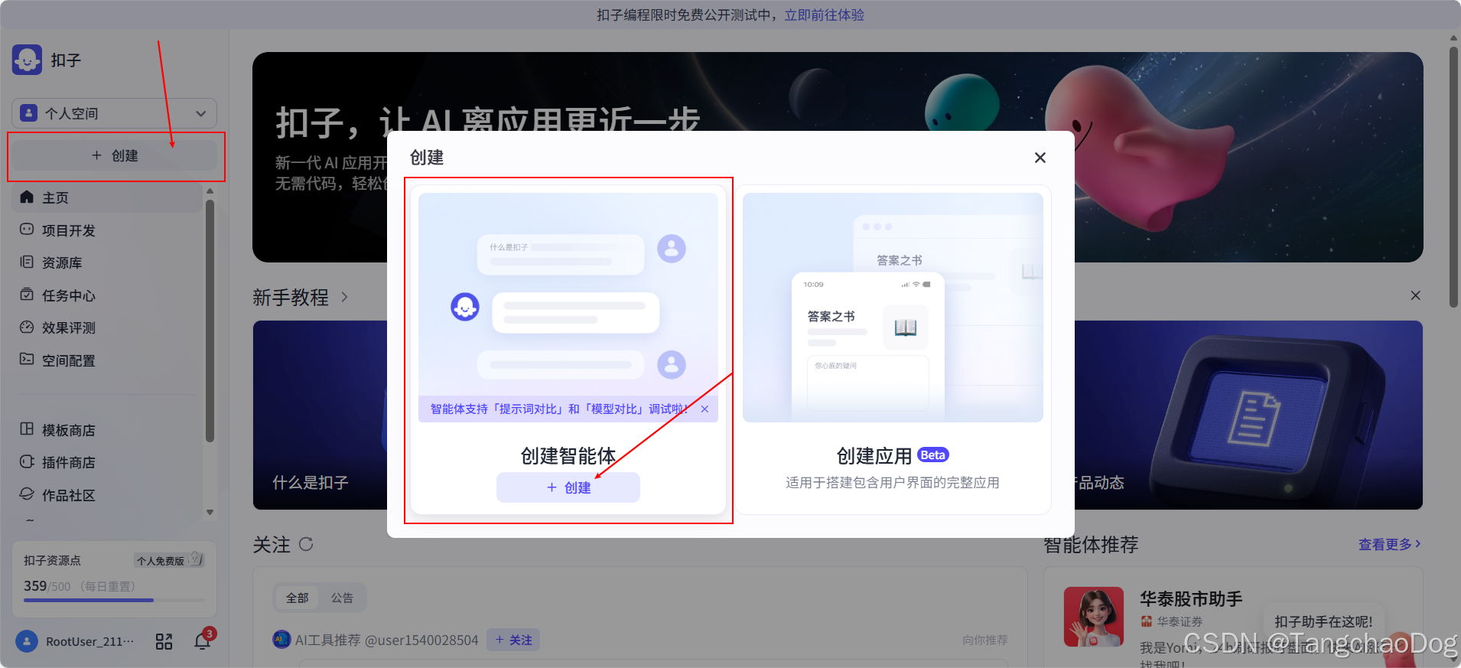
Task: Click the personal space avatar icon
Action: click(x=28, y=113)
